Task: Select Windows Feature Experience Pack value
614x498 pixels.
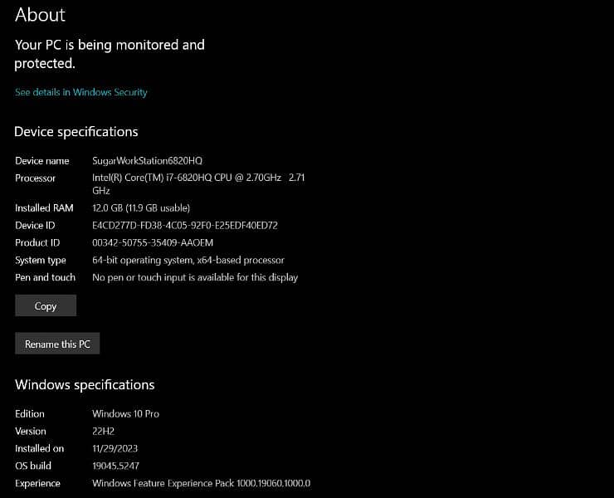Action: pyautogui.click(x=202, y=483)
